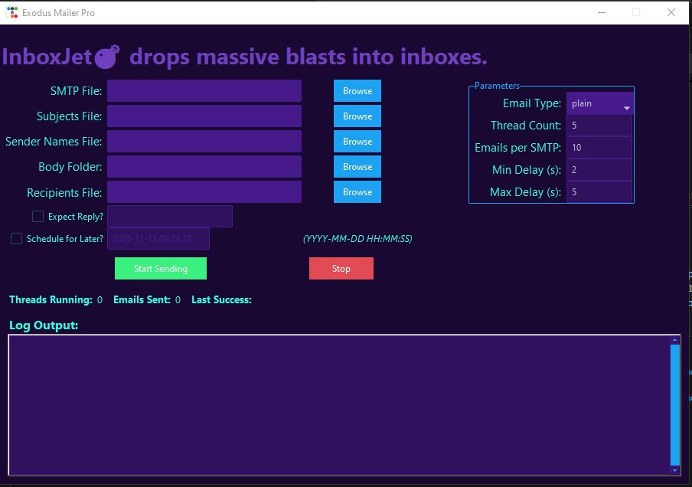Screen dimensions: 692x487
Task: Enable the Expect Reply checkbox
Action: [38, 217]
